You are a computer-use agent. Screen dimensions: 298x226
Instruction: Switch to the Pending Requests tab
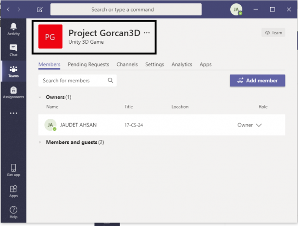(x=88, y=64)
